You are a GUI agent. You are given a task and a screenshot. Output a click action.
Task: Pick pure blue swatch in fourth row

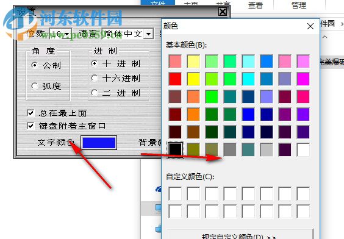tap(248, 115)
